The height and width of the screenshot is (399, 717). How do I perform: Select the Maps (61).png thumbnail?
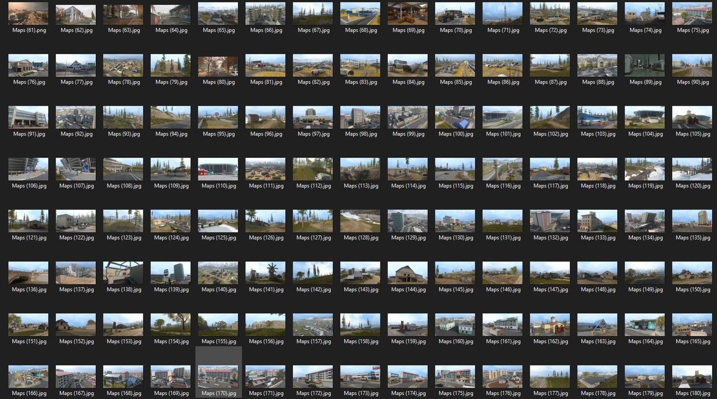(x=29, y=13)
